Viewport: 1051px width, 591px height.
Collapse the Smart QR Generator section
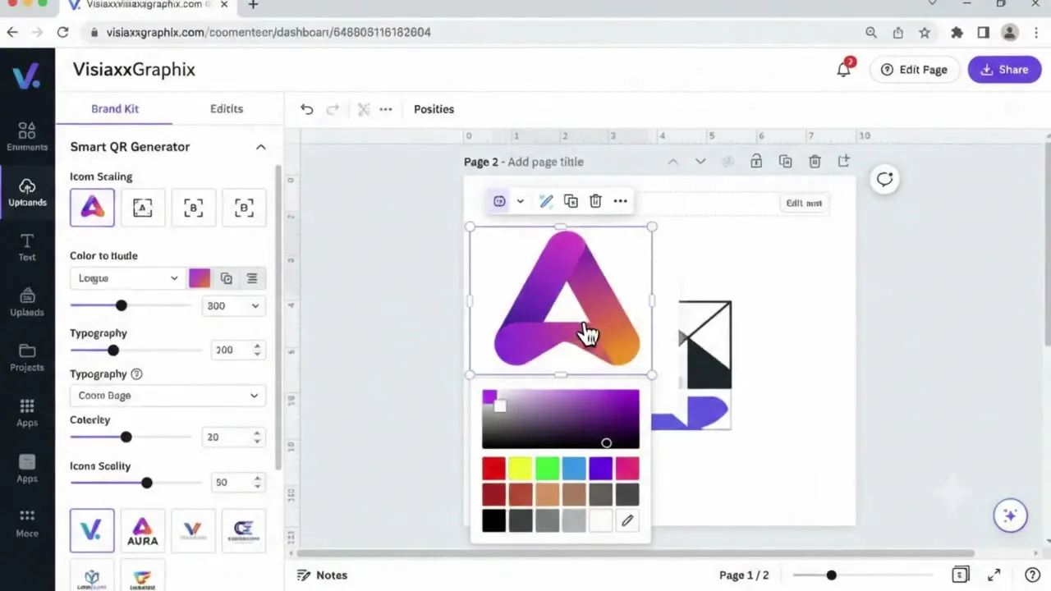pyautogui.click(x=261, y=147)
